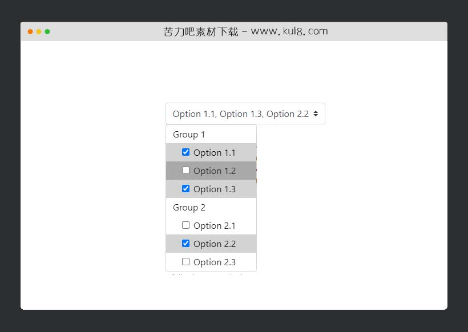
Task: Open the Option 1.1, Option 1.3 select box
Action: tap(240, 114)
